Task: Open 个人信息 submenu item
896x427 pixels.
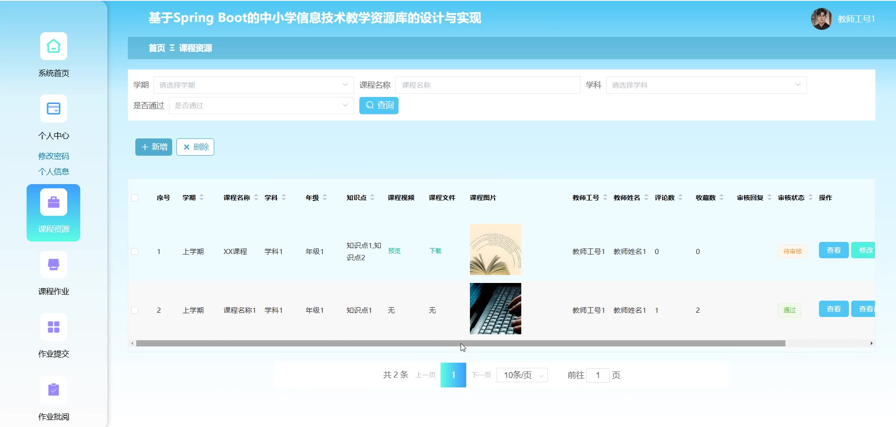Action: coord(53,172)
